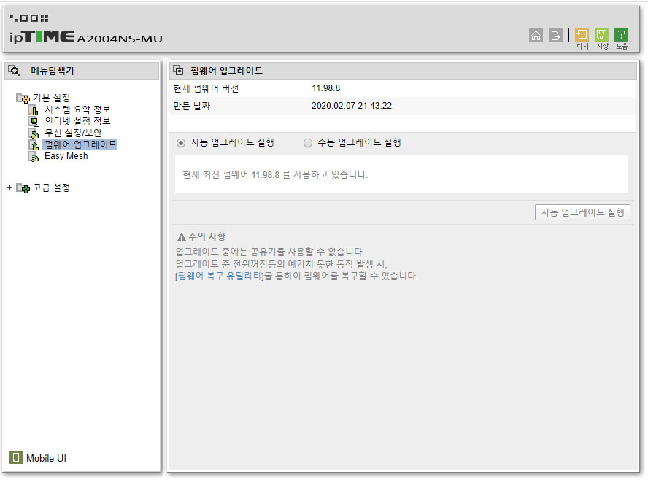This screenshot has width=648, height=480.
Task: Select 자동 업그레이드 실행 radio button
Action: [x=180, y=143]
